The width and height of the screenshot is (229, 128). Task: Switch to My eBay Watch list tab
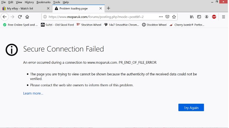tap(23, 8)
